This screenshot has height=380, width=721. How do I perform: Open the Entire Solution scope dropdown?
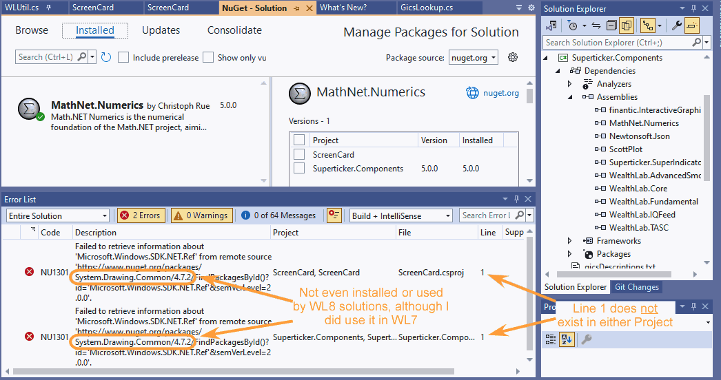[x=57, y=215]
